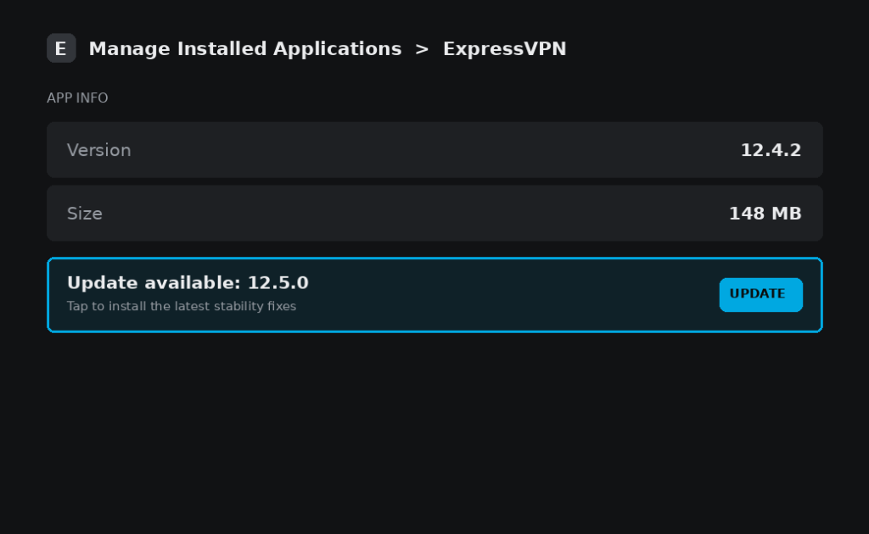Click the breadcrumb ">" separator arrow
The height and width of the screenshot is (534, 869).
click(x=422, y=49)
